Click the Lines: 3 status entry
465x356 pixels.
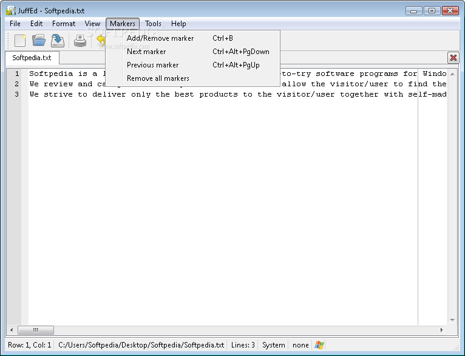pos(243,345)
